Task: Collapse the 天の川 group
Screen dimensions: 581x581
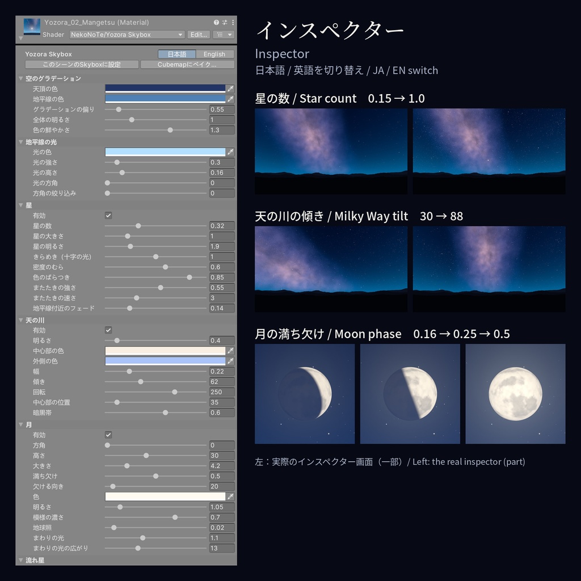Action: pyautogui.click(x=21, y=320)
